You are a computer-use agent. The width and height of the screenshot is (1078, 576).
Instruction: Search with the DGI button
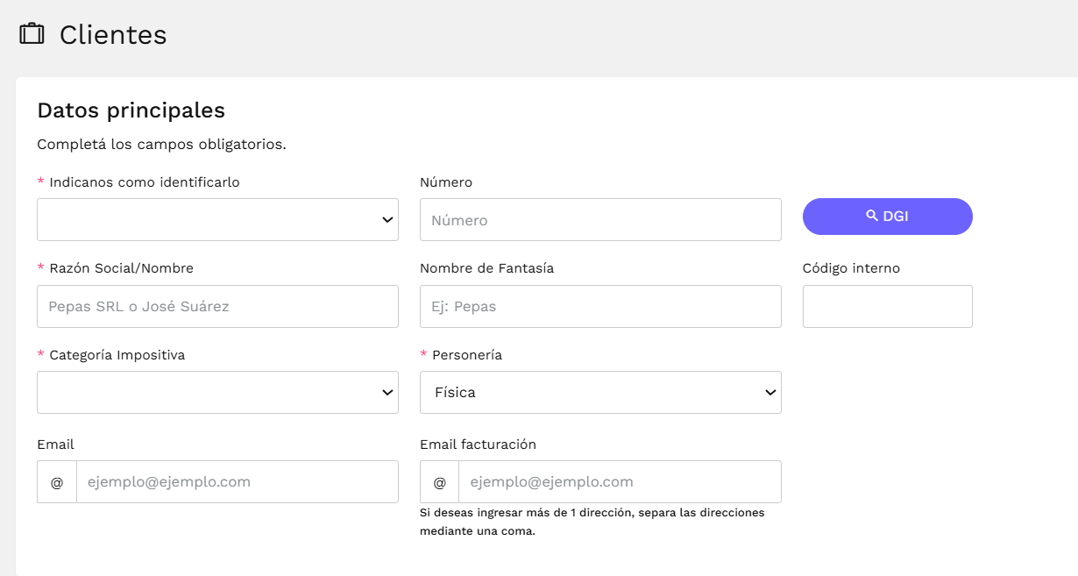tap(888, 216)
